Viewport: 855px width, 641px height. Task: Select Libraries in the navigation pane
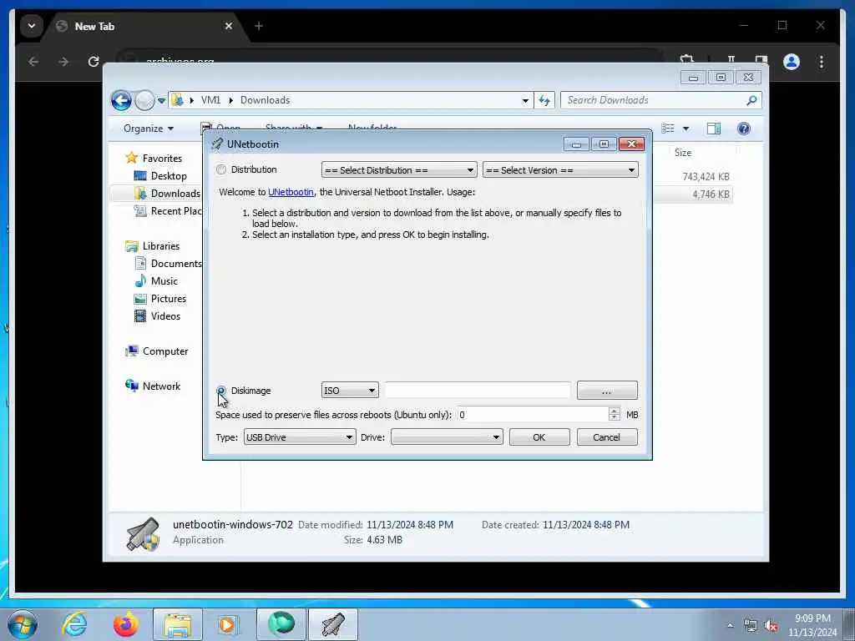tap(161, 246)
